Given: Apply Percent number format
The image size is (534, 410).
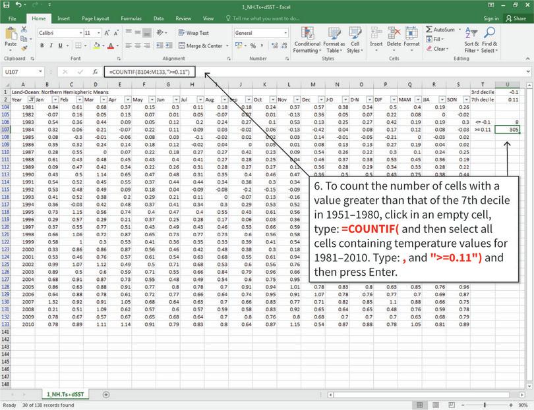Looking at the screenshot, I should (252, 46).
